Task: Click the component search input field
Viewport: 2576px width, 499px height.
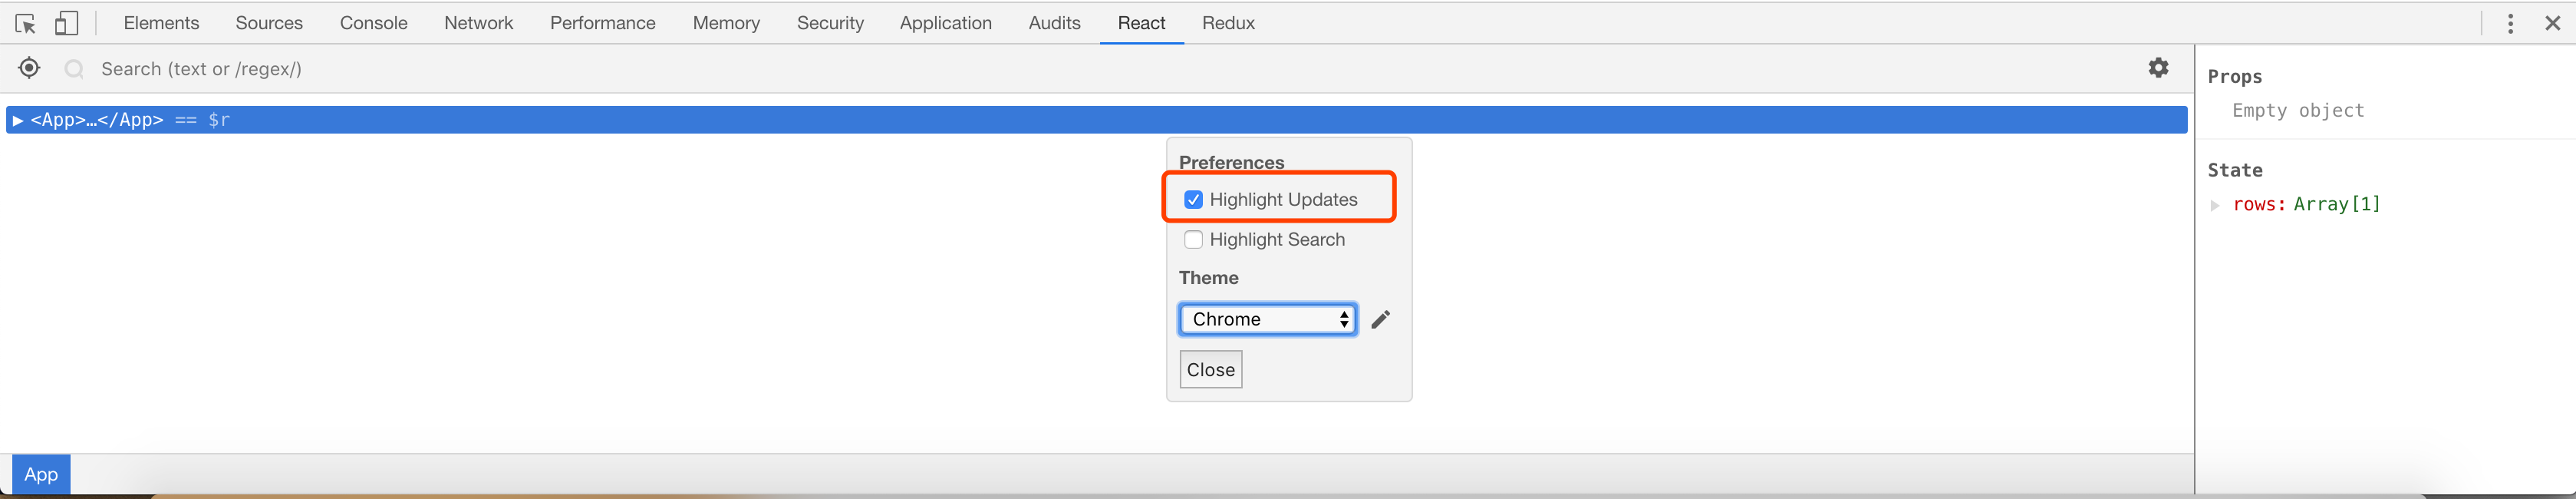Action: [600, 69]
